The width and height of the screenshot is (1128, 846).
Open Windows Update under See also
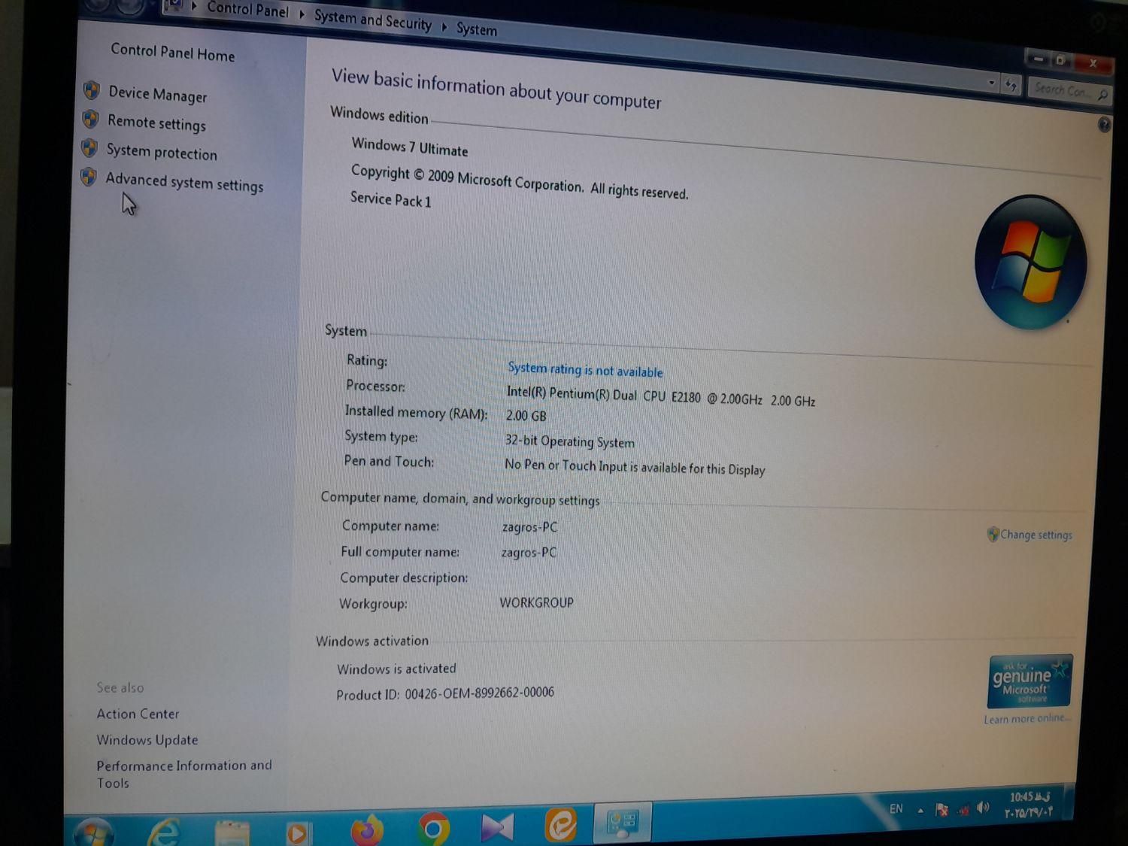pos(147,740)
